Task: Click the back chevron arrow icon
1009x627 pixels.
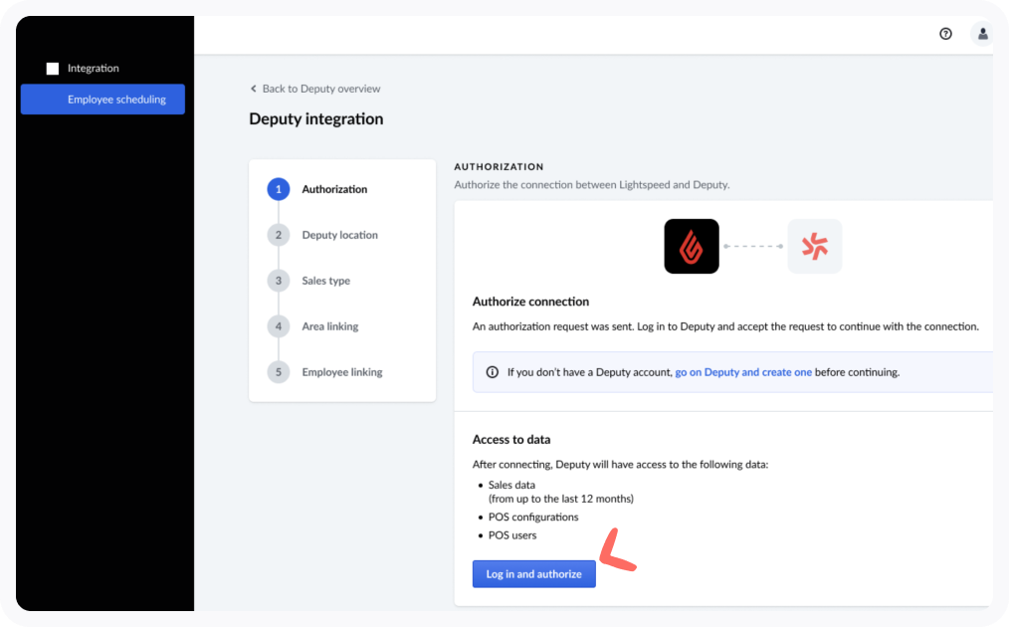Action: pos(254,89)
